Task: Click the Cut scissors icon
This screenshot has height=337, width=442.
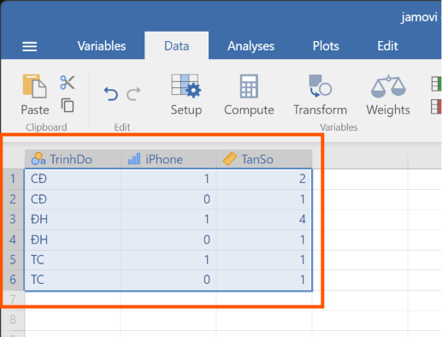Action: point(68,83)
